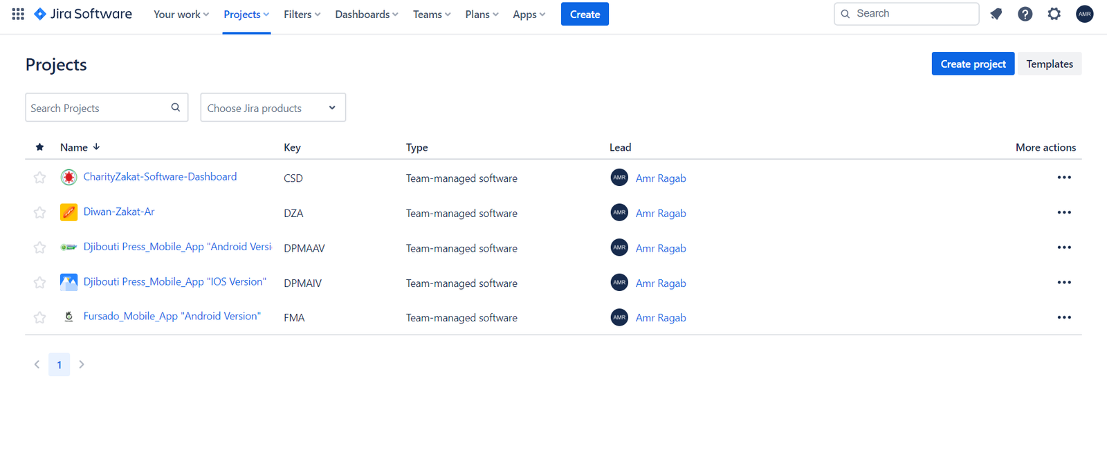Expand the Your work menu
This screenshot has width=1107, height=459.
click(181, 15)
